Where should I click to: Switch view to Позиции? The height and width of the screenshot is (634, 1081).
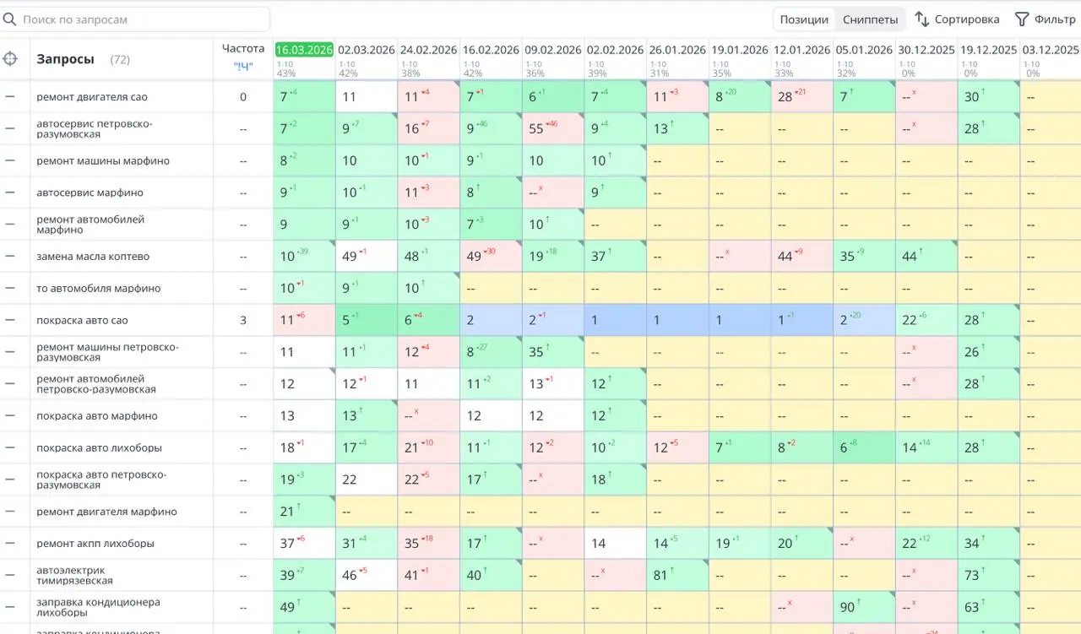804,19
